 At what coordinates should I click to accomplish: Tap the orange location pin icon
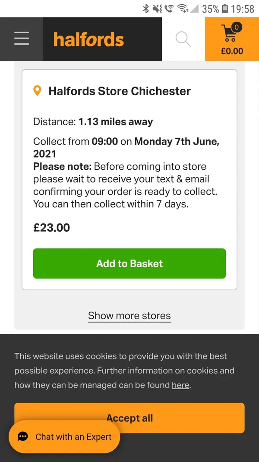(37, 91)
